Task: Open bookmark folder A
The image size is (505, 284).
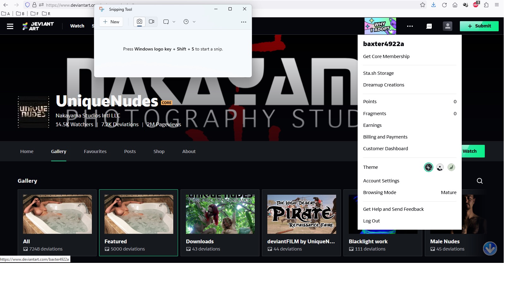Action: (x=6, y=14)
